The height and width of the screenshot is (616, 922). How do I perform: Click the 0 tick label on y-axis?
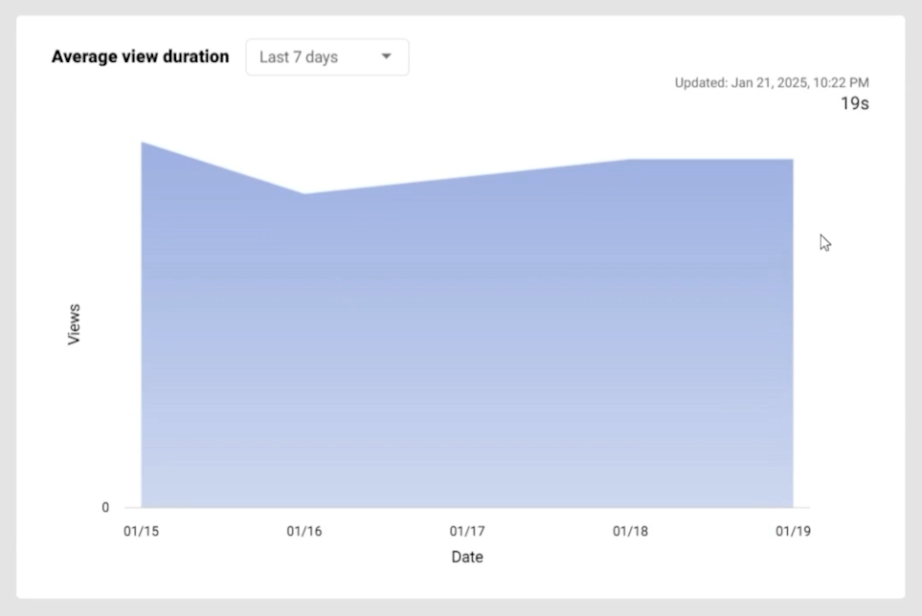coord(105,508)
